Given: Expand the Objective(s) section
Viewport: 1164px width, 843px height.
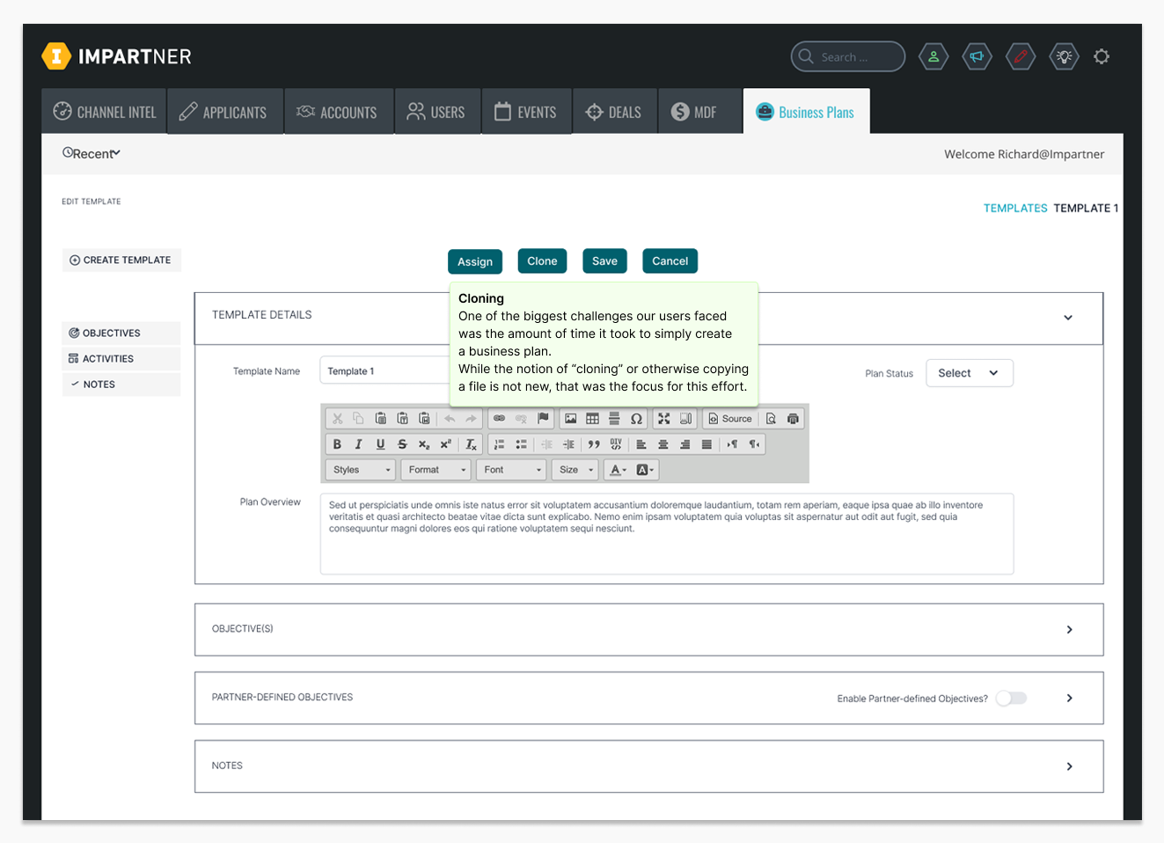Looking at the screenshot, I should (1069, 629).
